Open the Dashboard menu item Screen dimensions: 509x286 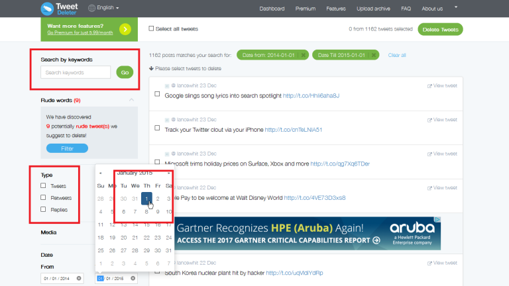(272, 9)
